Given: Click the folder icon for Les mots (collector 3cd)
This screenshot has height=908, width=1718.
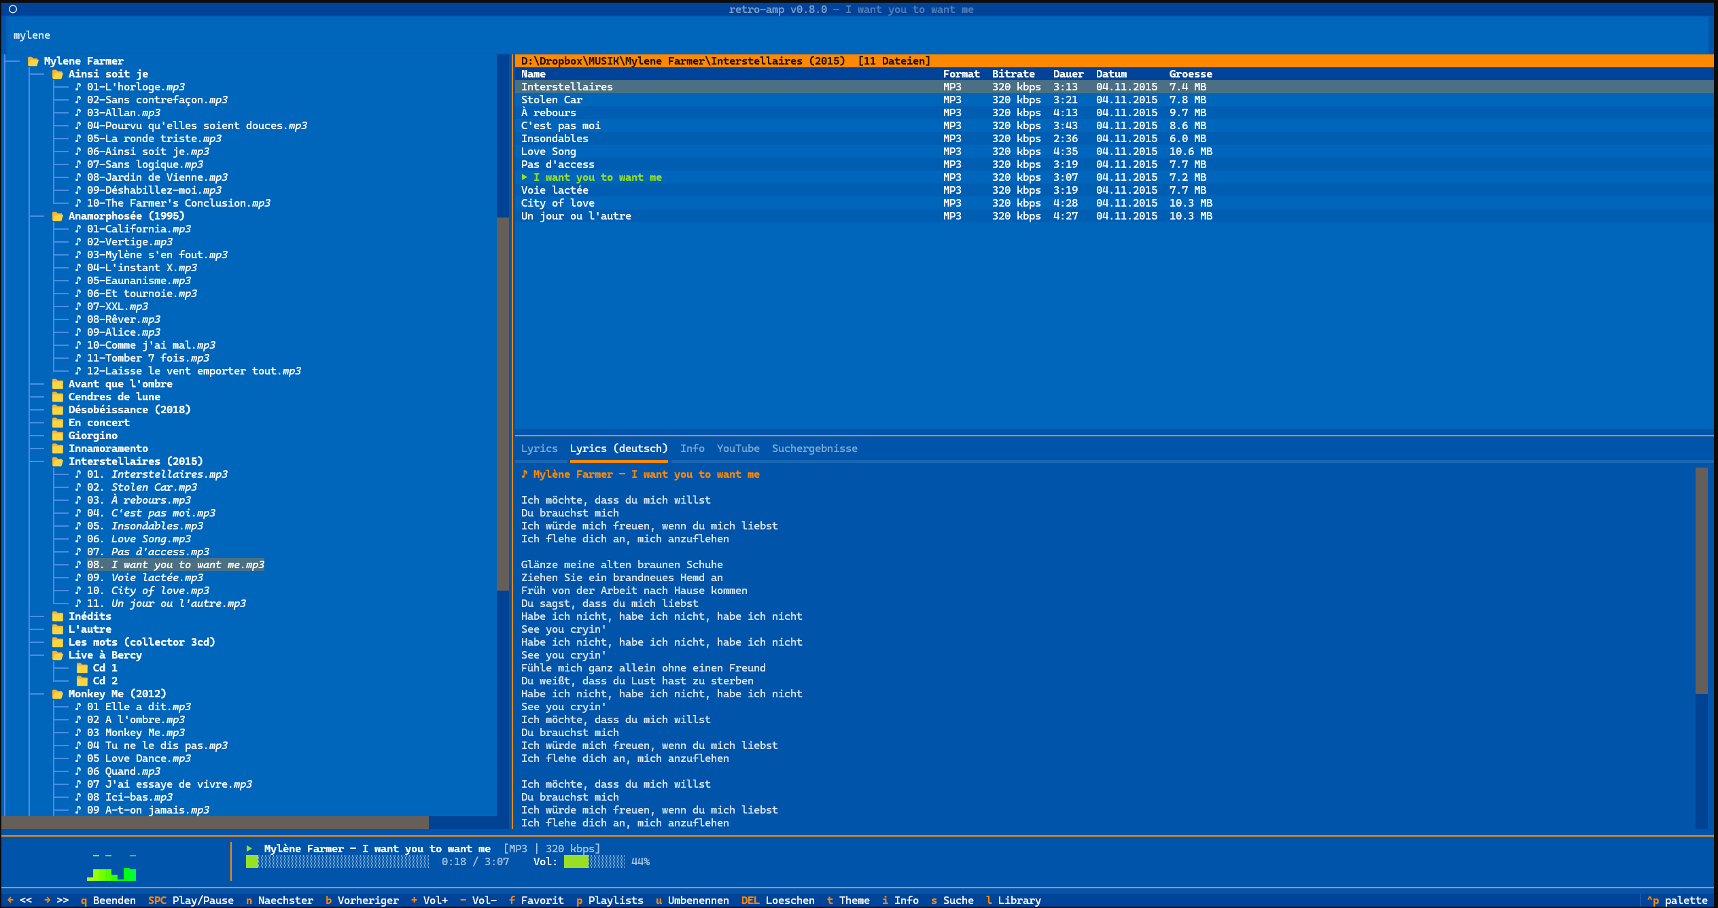Looking at the screenshot, I should click(x=58, y=642).
